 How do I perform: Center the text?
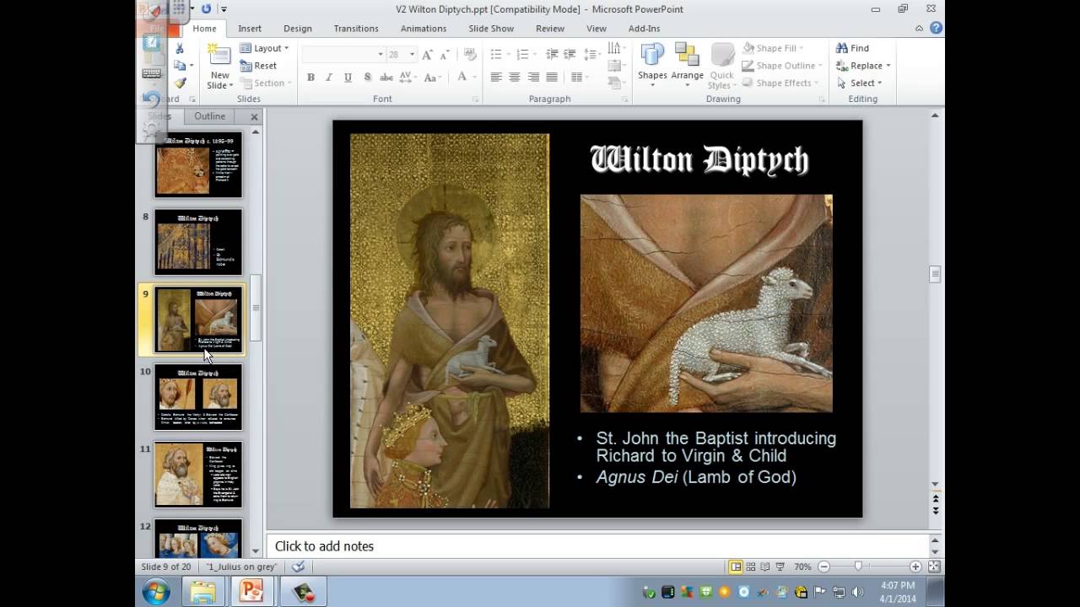coord(515,77)
